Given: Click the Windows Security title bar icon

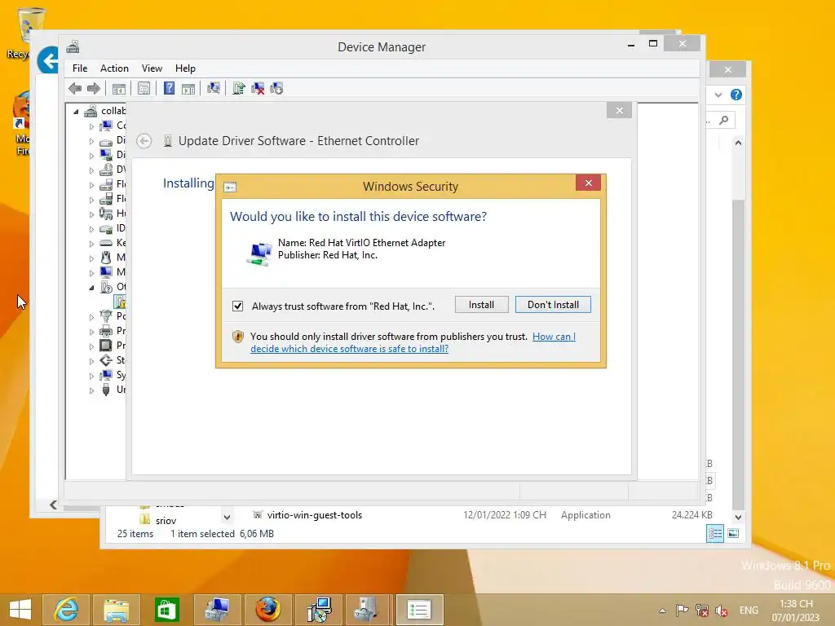Looking at the screenshot, I should [230, 187].
